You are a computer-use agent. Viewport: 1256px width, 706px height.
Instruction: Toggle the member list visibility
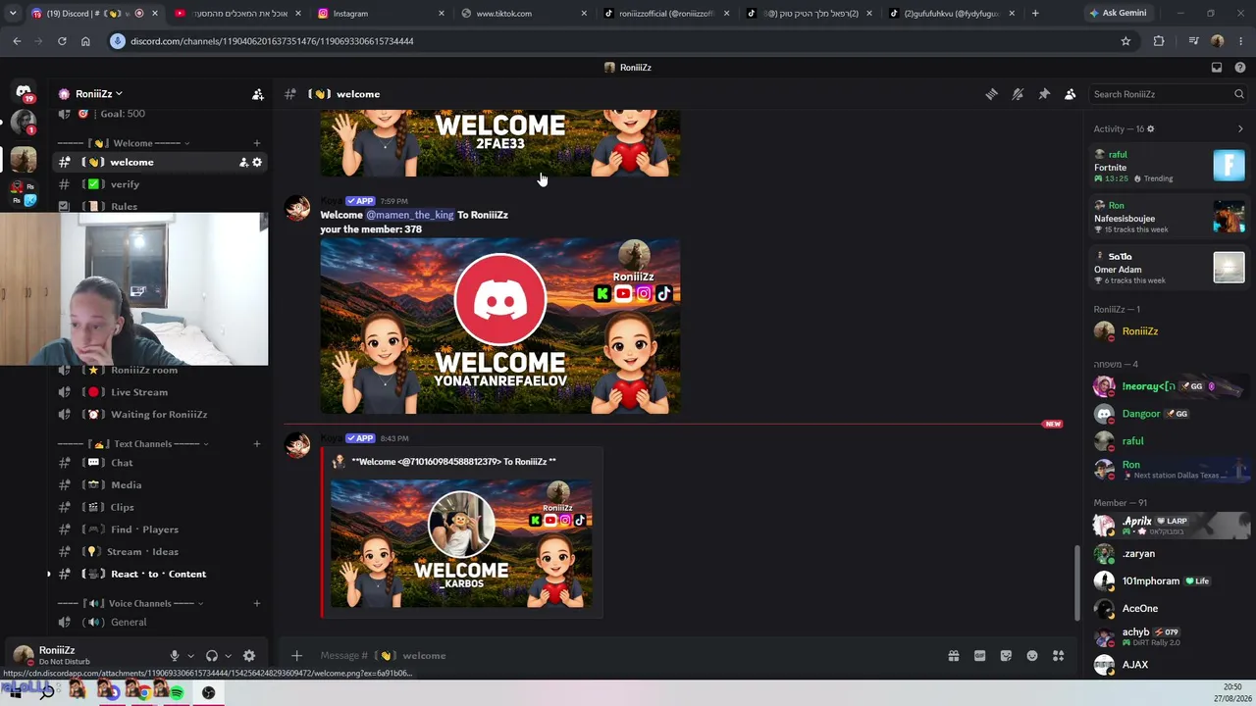pyautogui.click(x=1071, y=94)
